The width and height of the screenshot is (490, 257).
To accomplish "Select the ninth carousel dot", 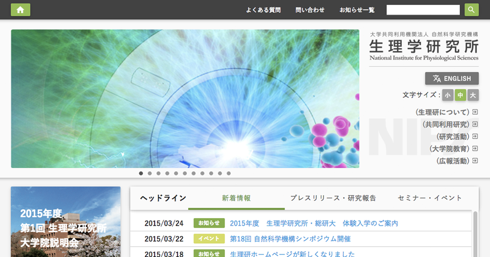I will [x=211, y=173].
